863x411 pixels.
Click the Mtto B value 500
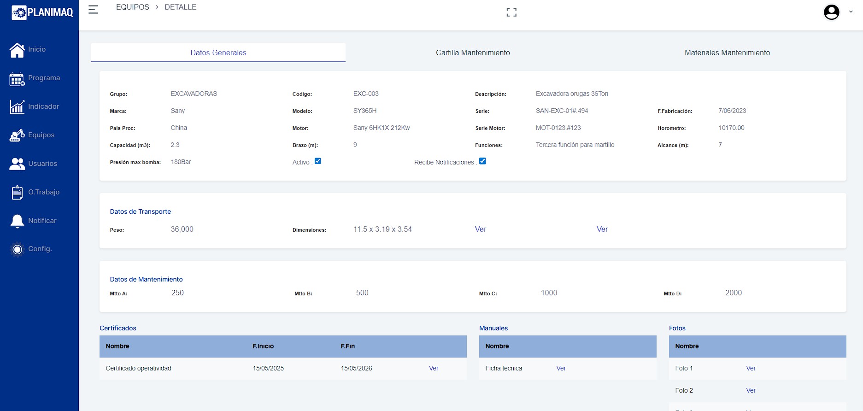(362, 293)
